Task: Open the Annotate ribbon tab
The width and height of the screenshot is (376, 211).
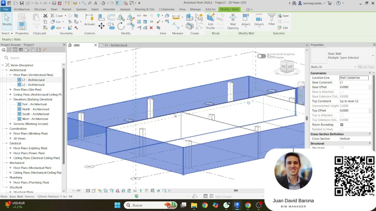Action: click(109, 9)
